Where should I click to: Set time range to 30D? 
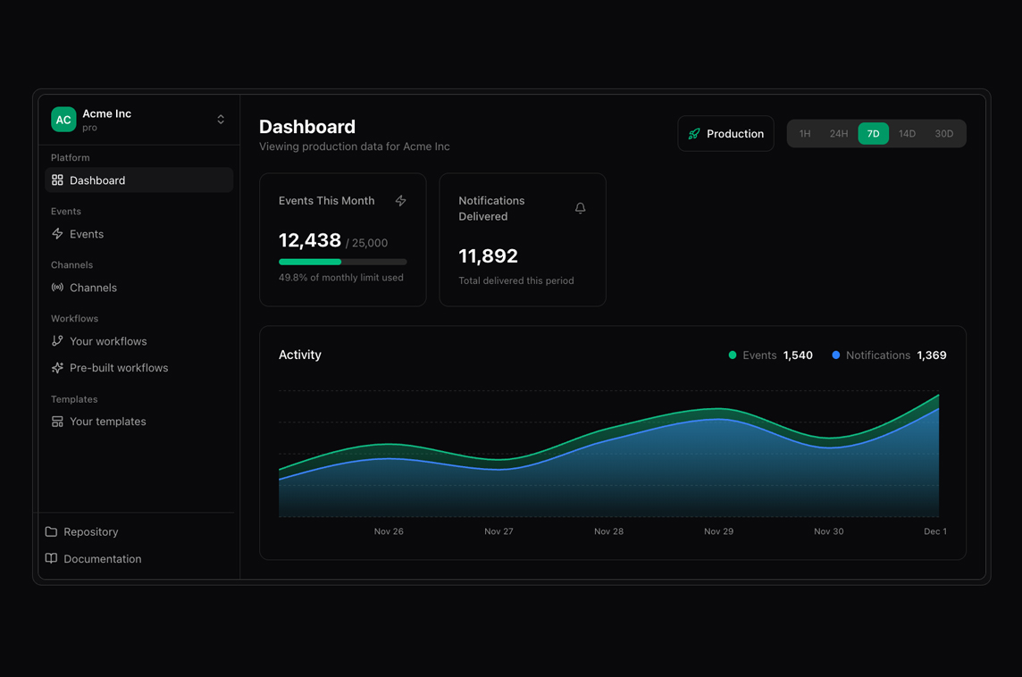(943, 134)
